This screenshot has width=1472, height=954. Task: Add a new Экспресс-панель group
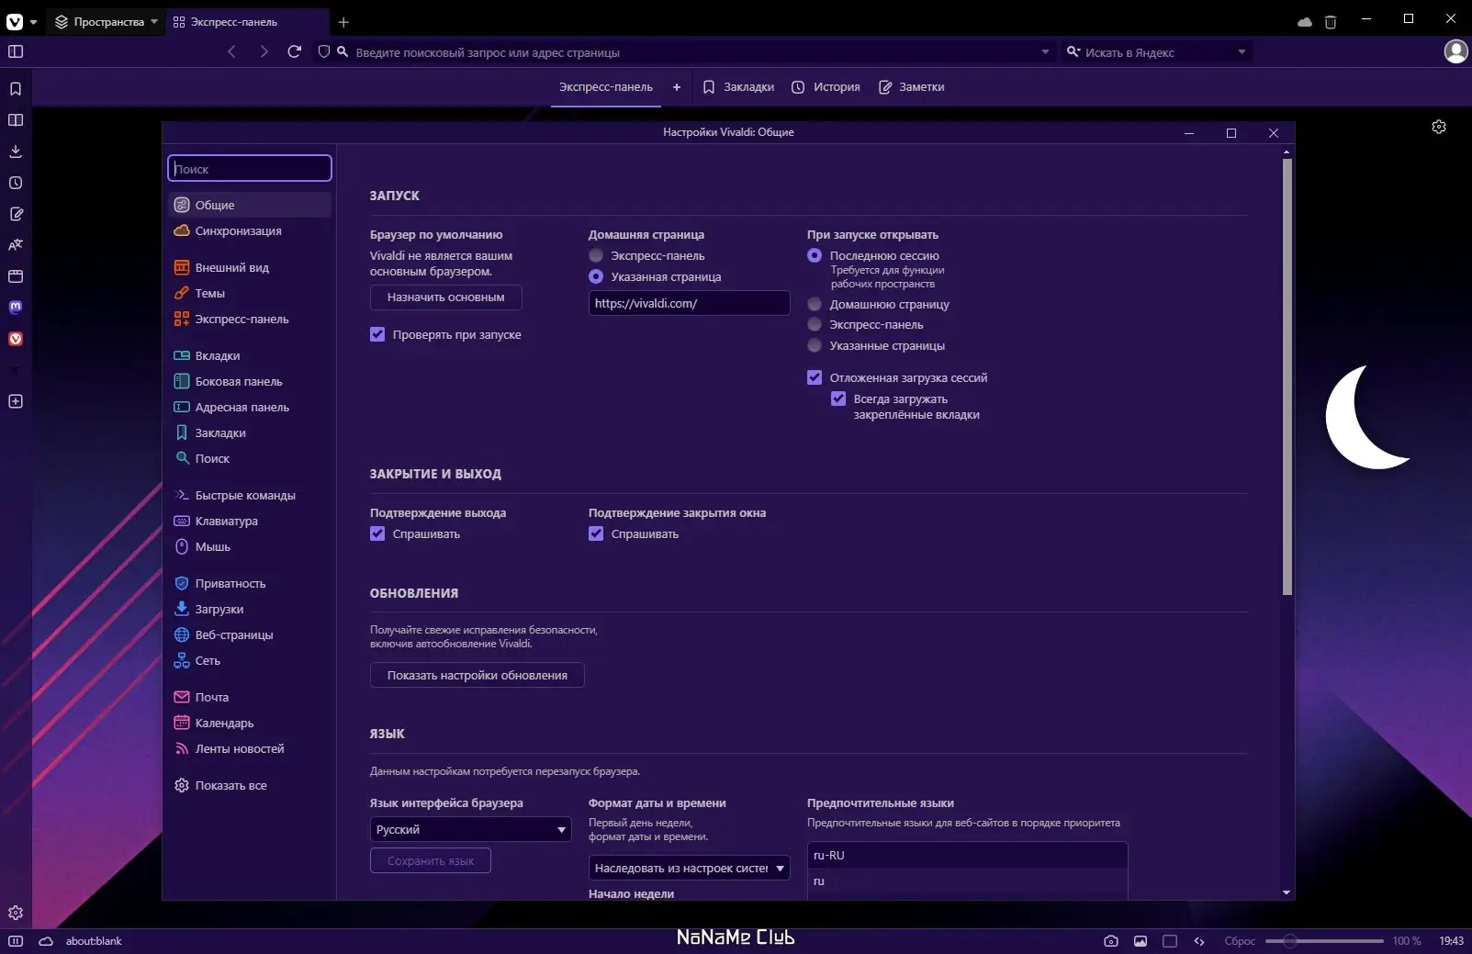pos(677,87)
